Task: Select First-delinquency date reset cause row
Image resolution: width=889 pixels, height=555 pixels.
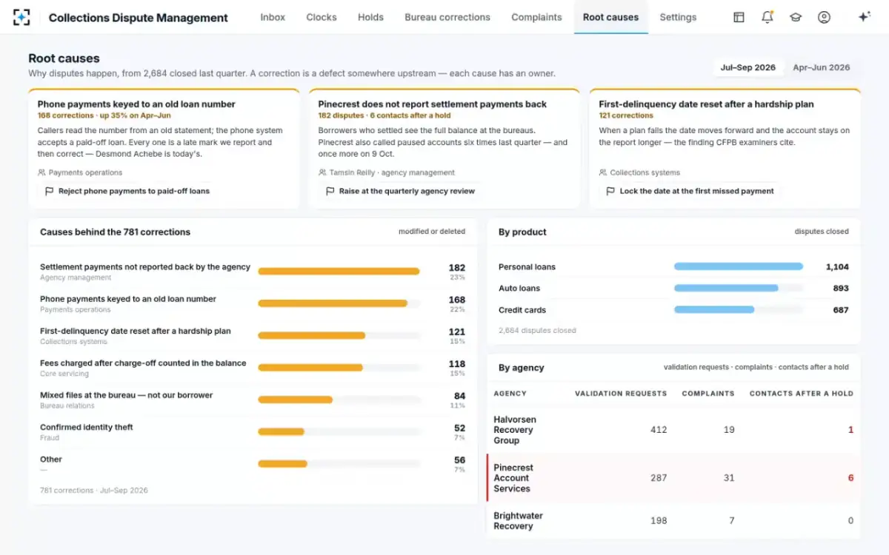Action: 253,335
